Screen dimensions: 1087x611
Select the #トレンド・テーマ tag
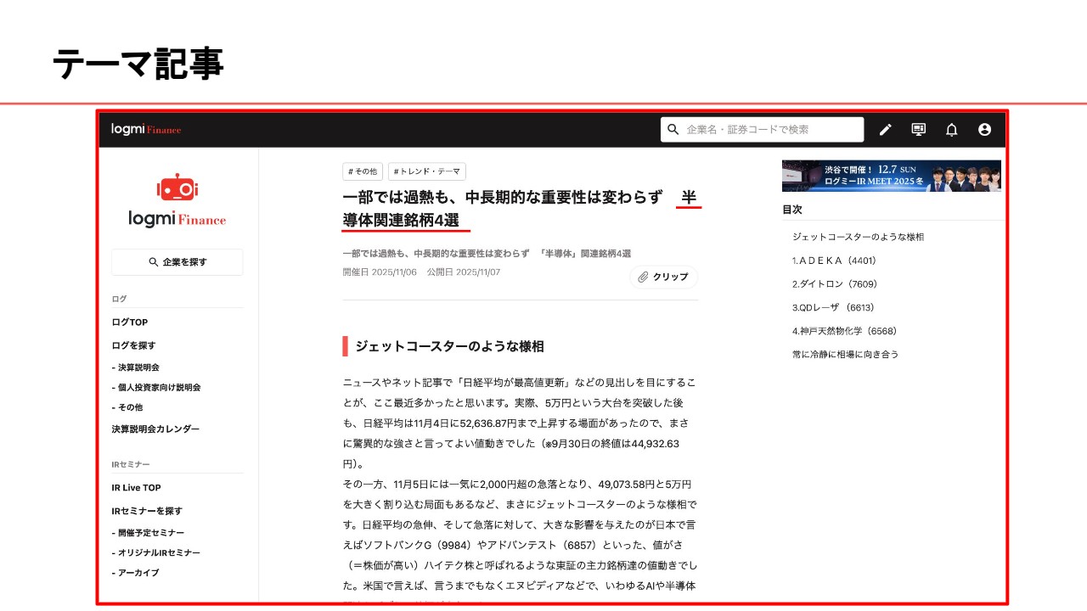click(x=426, y=171)
